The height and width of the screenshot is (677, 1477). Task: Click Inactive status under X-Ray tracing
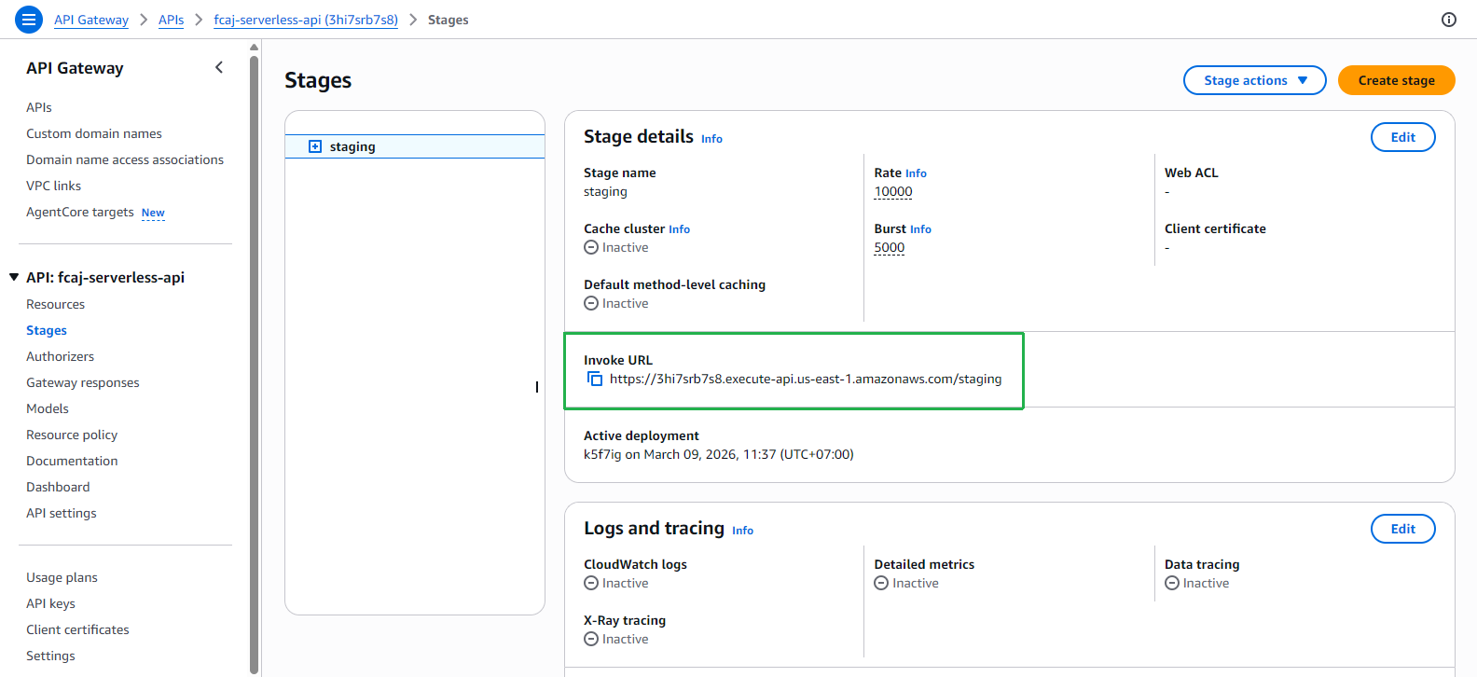[616, 639]
